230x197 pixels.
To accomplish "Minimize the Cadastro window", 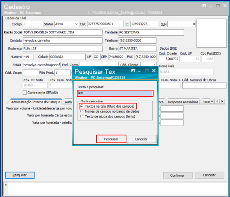I will coord(210,7).
